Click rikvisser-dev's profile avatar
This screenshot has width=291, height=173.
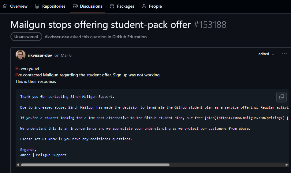point(21,55)
